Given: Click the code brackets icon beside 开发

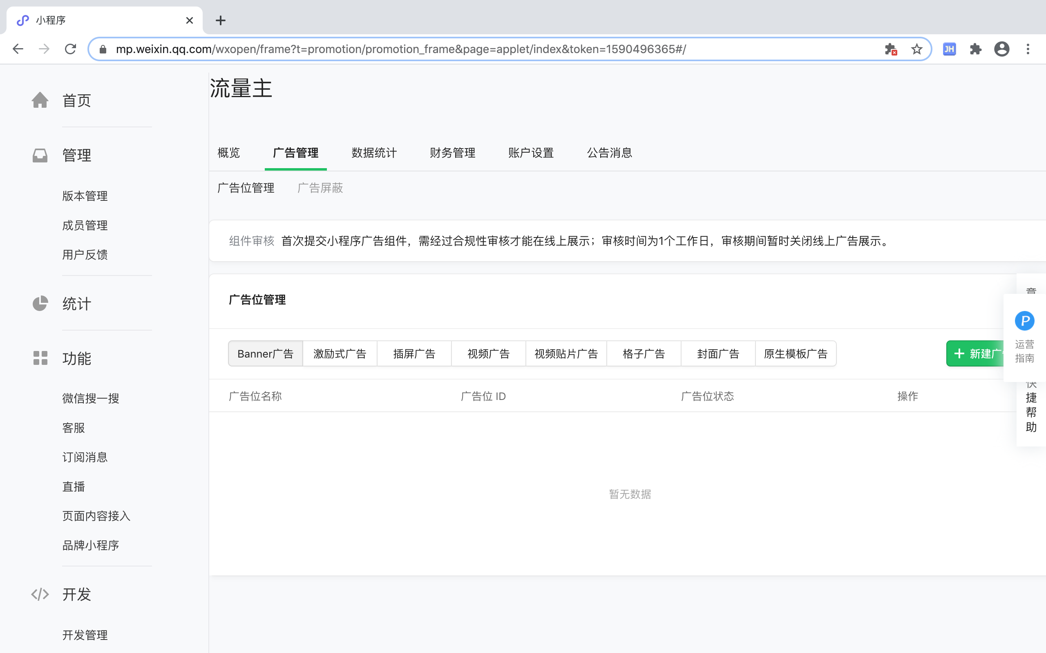Looking at the screenshot, I should click(x=40, y=594).
